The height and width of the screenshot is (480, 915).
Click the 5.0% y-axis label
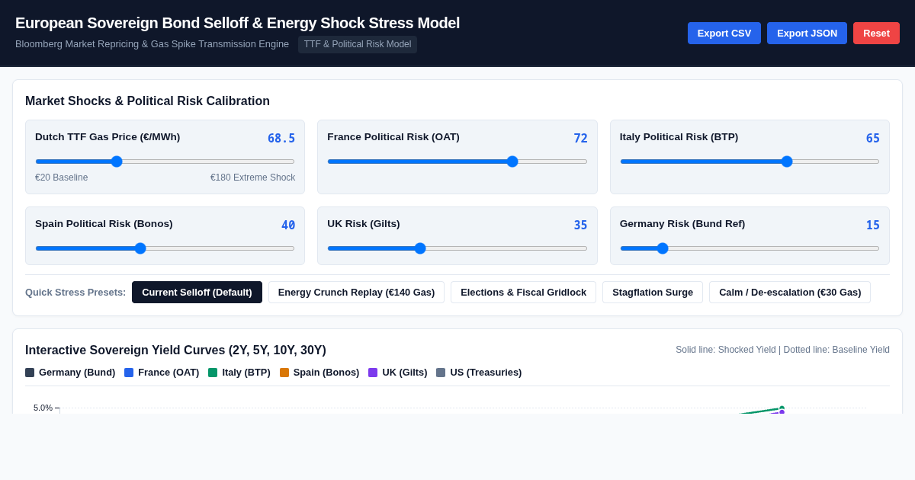point(43,408)
